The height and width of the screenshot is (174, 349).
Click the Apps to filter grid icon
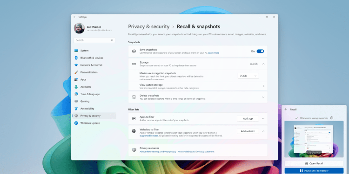[x=134, y=118]
